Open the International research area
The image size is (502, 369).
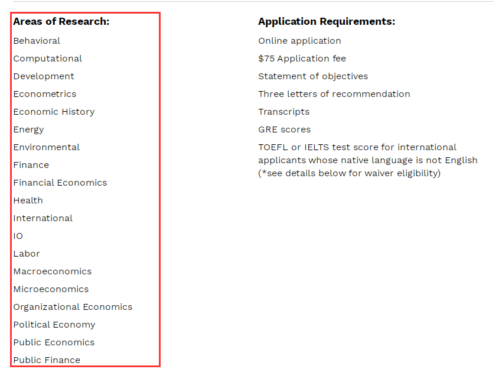click(x=43, y=218)
